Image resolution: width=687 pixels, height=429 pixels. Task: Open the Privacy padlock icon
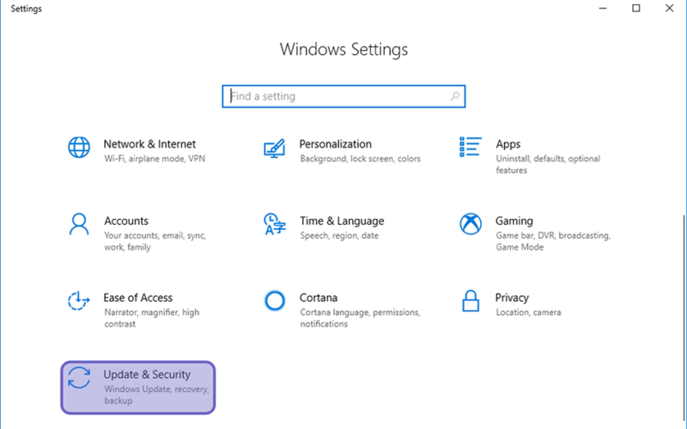coord(471,301)
